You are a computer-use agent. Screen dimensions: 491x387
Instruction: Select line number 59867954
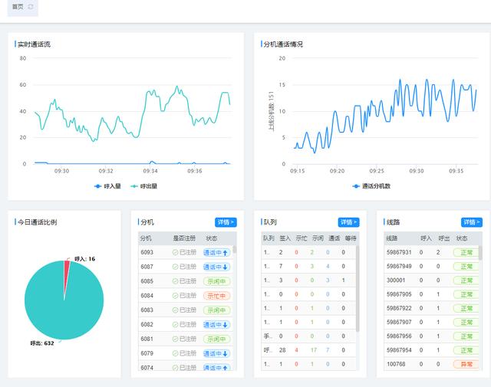399,350
